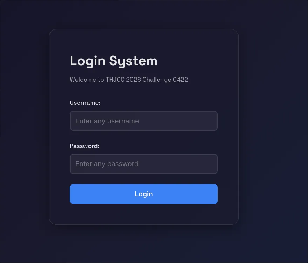Focus the Password input field
This screenshot has height=263, width=308.
coord(143,164)
